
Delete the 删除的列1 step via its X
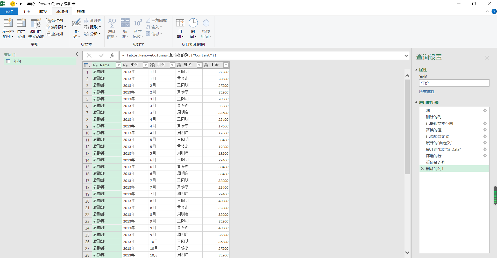point(422,169)
